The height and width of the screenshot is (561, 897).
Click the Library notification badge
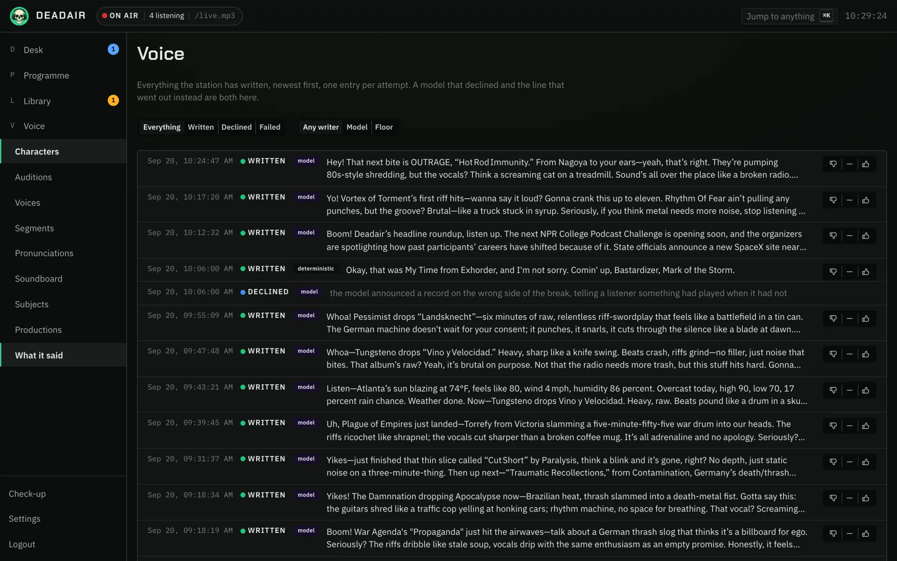tap(113, 101)
